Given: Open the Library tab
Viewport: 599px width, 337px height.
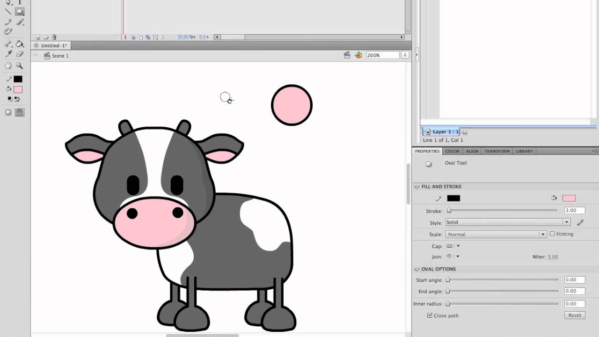Looking at the screenshot, I should click(x=524, y=151).
